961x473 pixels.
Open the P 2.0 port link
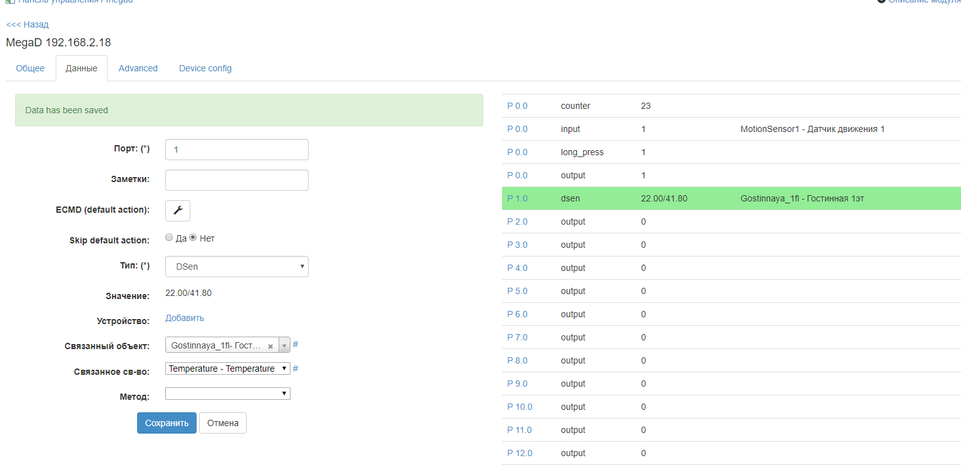tap(517, 221)
